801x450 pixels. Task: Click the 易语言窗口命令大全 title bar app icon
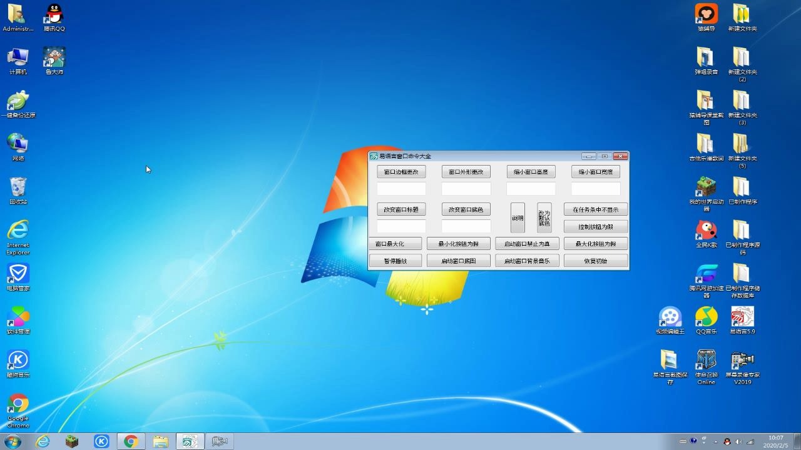pyautogui.click(x=374, y=156)
